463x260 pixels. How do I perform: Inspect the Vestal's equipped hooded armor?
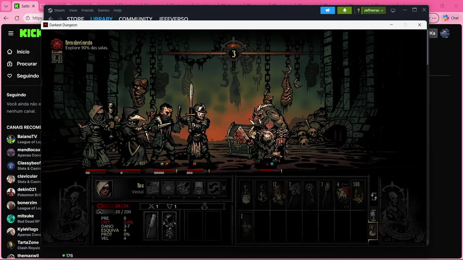point(169,226)
